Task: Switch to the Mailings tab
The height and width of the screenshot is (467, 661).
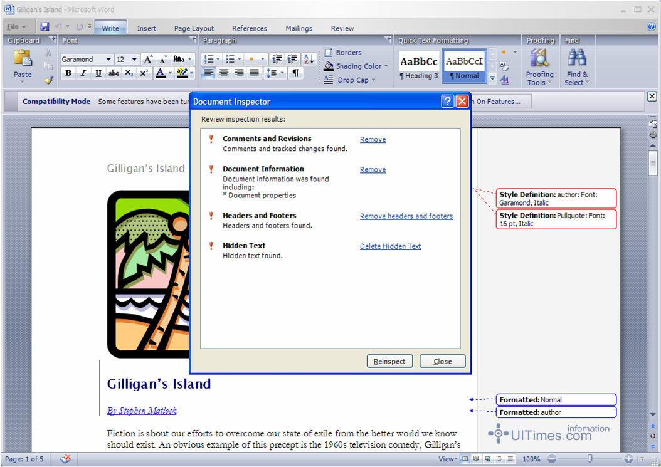Action: pyautogui.click(x=299, y=28)
